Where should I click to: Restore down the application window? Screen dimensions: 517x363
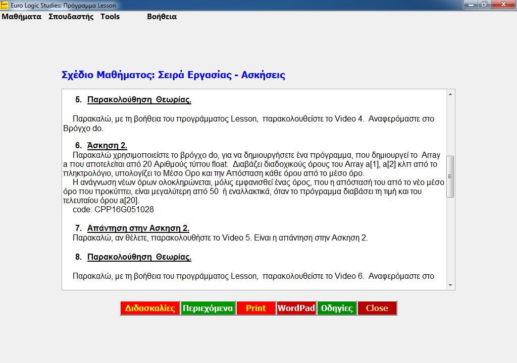tap(484, 5)
